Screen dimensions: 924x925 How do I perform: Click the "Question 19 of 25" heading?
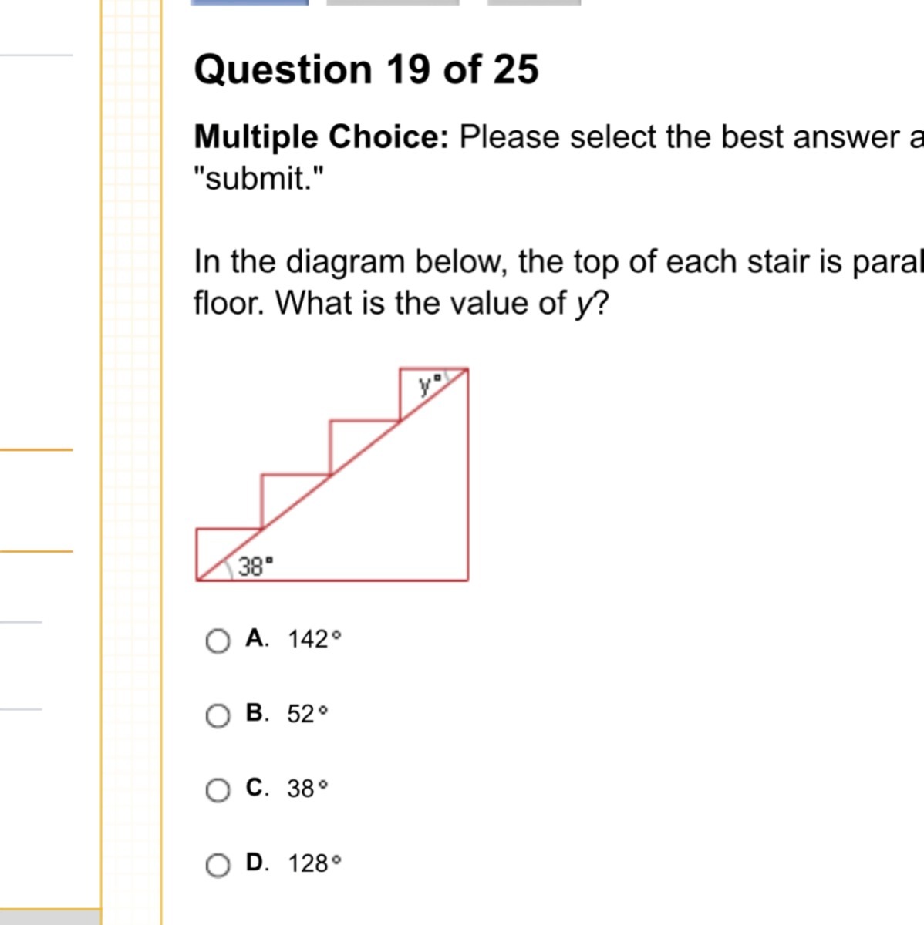pyautogui.click(x=366, y=69)
